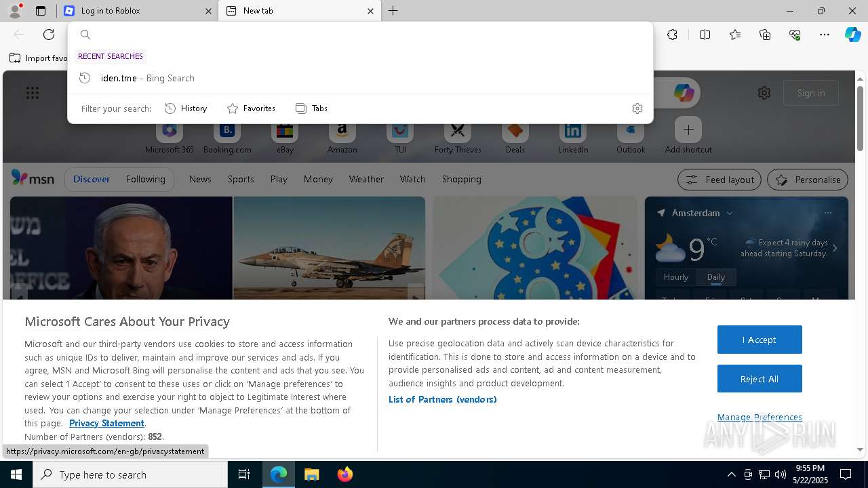Open Browser essentials heart icon
The width and height of the screenshot is (868, 488).
795,35
